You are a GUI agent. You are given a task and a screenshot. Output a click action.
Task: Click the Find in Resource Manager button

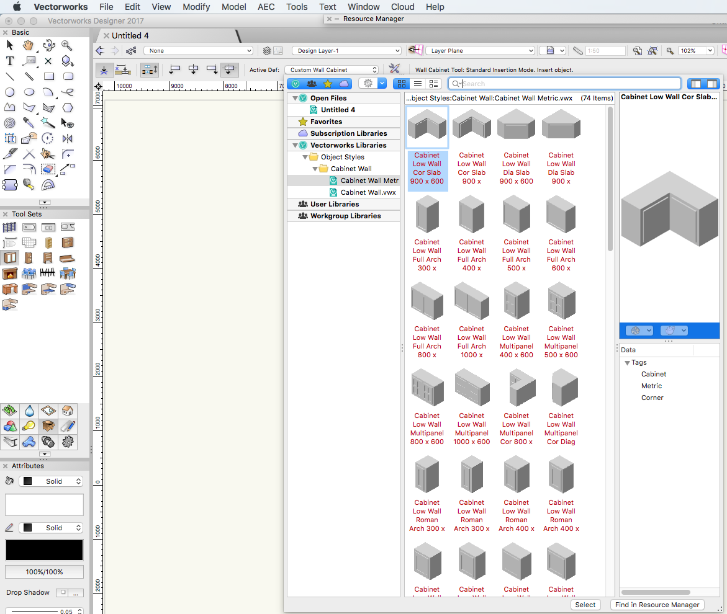(657, 604)
